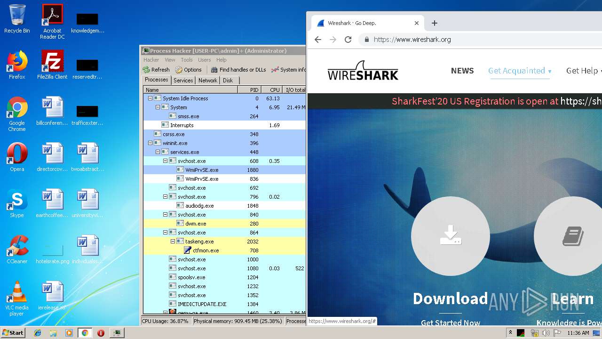Sort processes by Name column header

pyautogui.click(x=190, y=89)
